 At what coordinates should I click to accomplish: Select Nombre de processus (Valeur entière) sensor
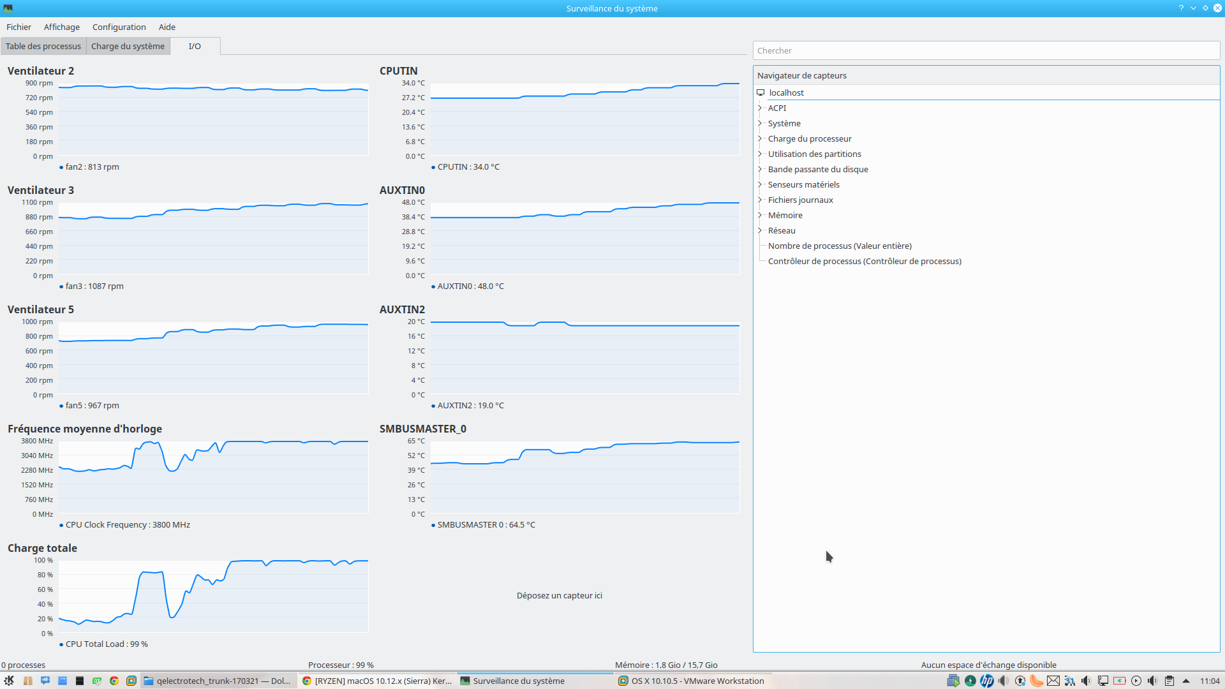840,246
